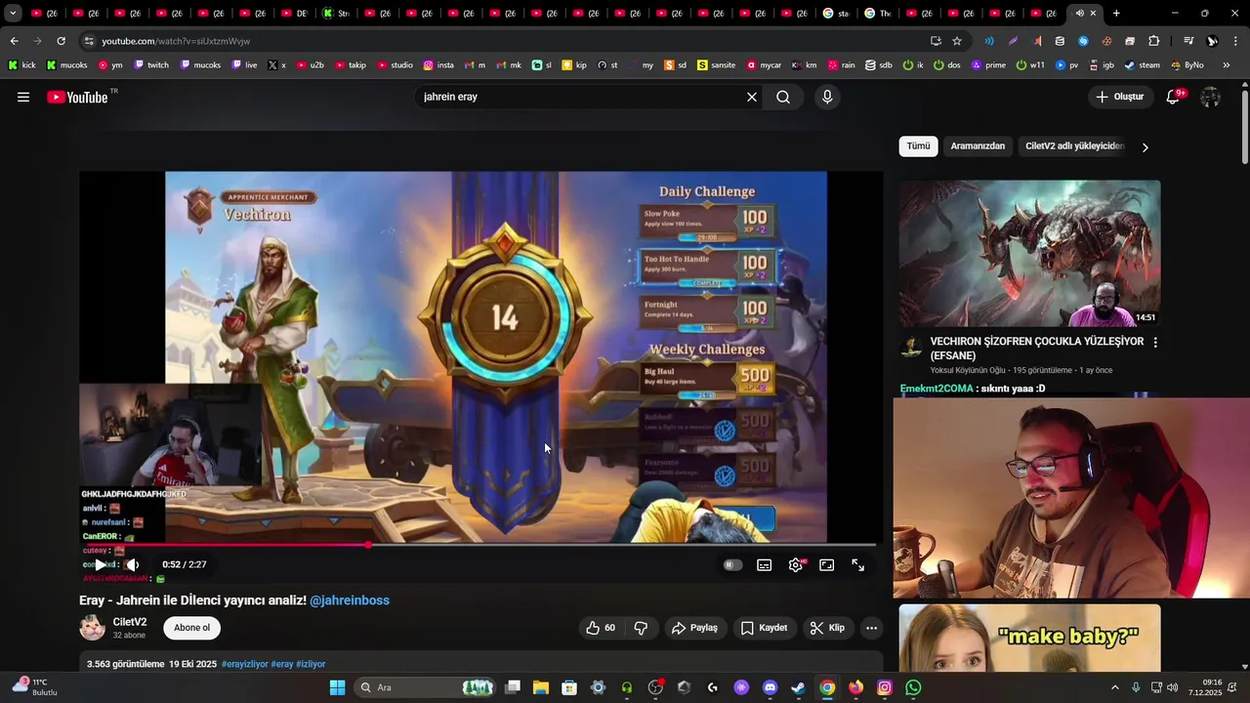The image size is (1250, 703).
Task: Click the search magnifier button
Action: tap(783, 97)
